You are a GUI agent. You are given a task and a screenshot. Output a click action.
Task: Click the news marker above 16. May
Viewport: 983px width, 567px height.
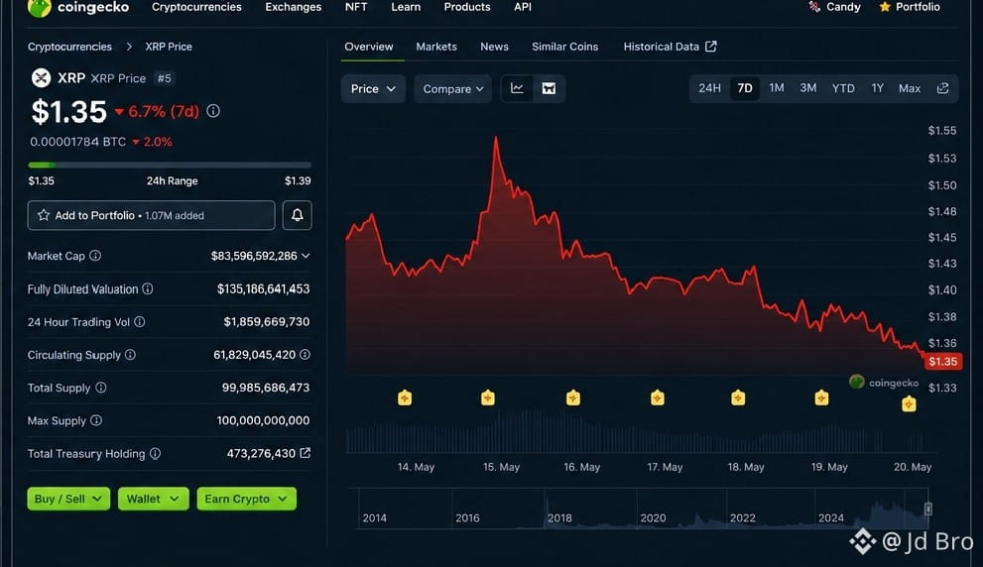(573, 397)
